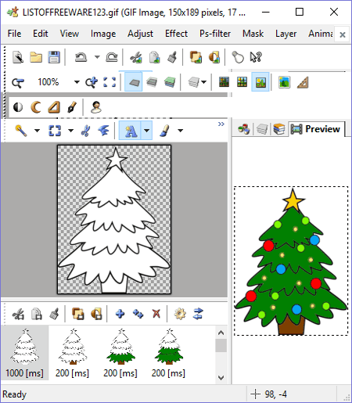352x403 pixels.
Task: Click down arrow of frame list scrollbar
Action: 221,378
